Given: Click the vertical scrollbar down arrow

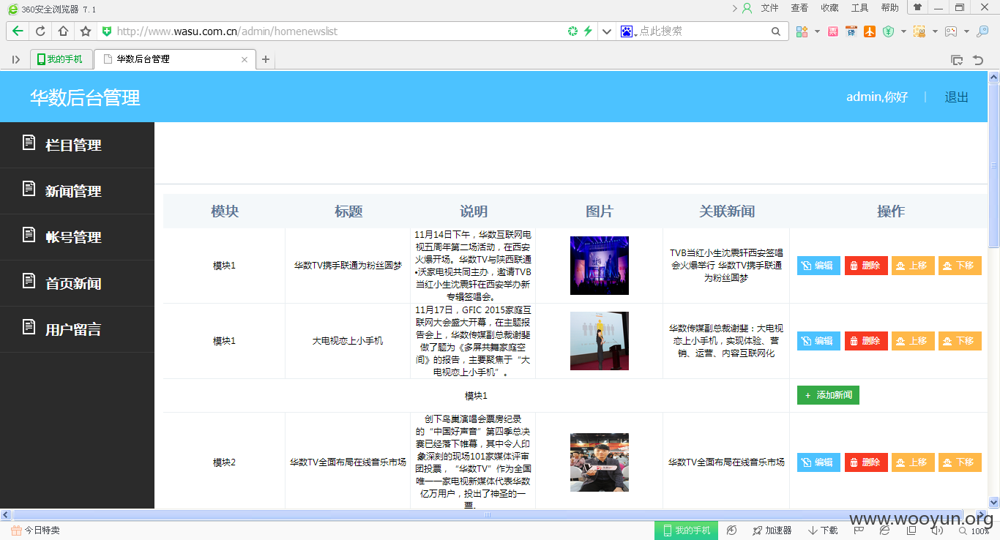Looking at the screenshot, I should [x=994, y=503].
